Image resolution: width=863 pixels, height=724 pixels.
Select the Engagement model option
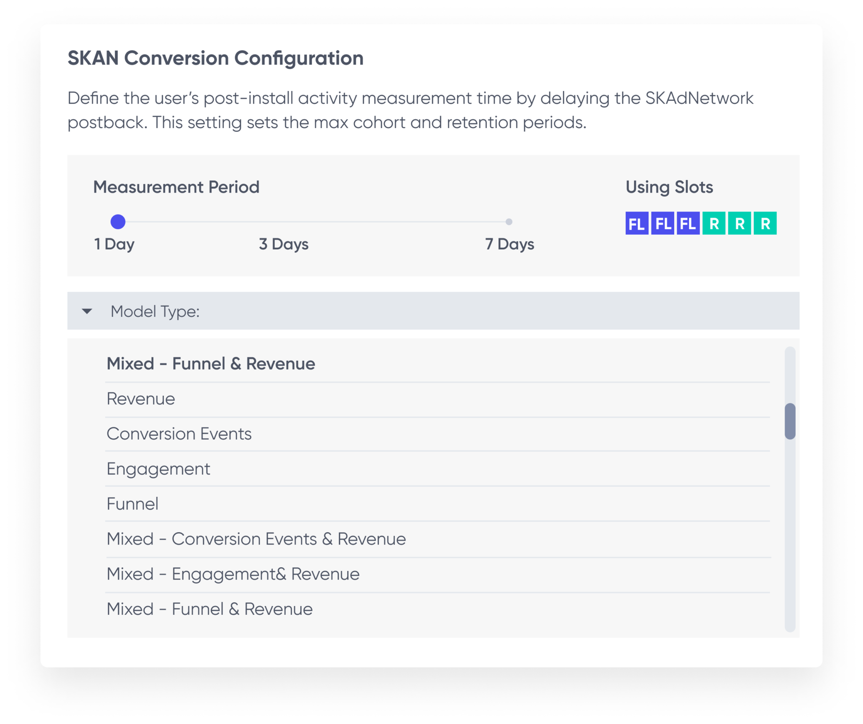pos(158,469)
